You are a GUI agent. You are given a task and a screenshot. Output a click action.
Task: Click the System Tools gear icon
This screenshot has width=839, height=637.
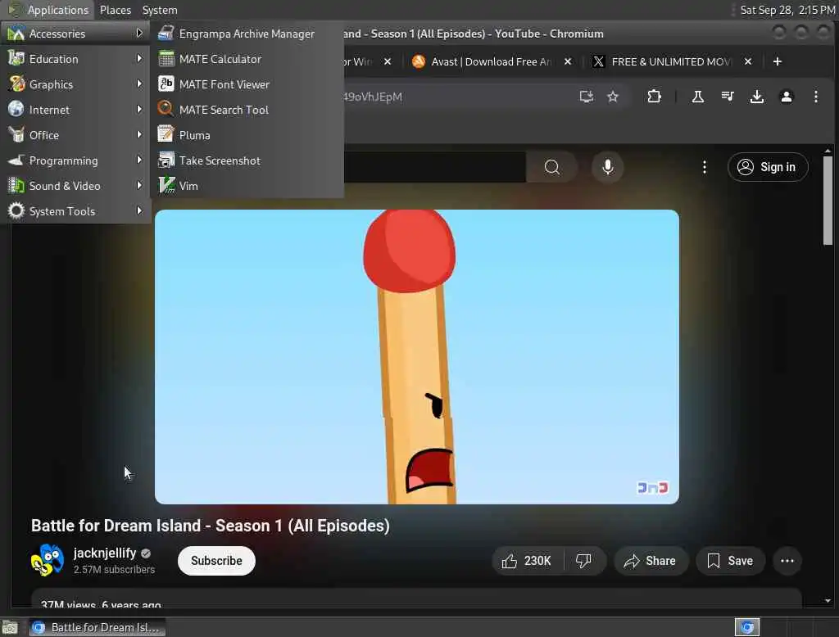[x=16, y=210]
